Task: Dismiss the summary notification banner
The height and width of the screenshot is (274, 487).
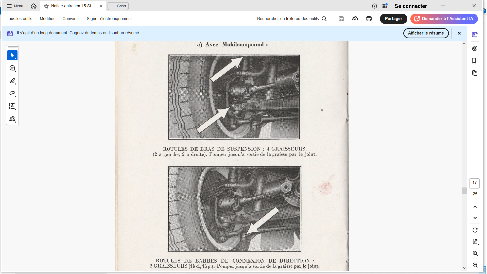Action: [x=459, y=33]
